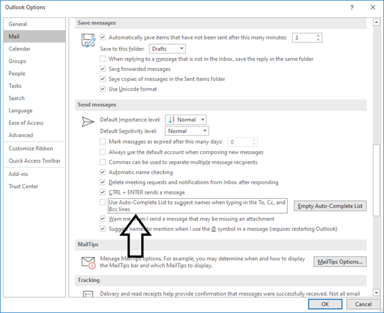Viewport: 384px width, 313px height.
Task: Click the scrollbar up arrow
Action: (376, 22)
